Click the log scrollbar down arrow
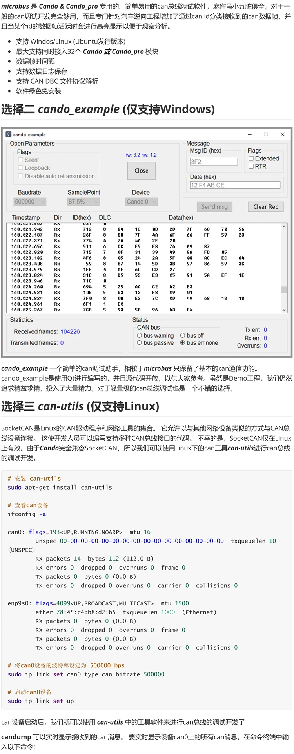294x754 pixels. click(284, 310)
